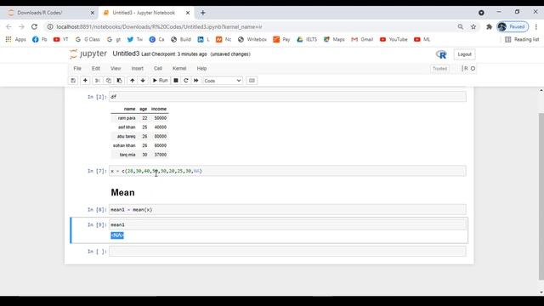Restart kernel and run all cells icon
Viewport: 544px width, 306px height.
pyautogui.click(x=196, y=81)
